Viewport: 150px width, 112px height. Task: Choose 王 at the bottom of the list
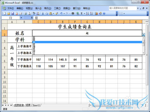point(87,53)
